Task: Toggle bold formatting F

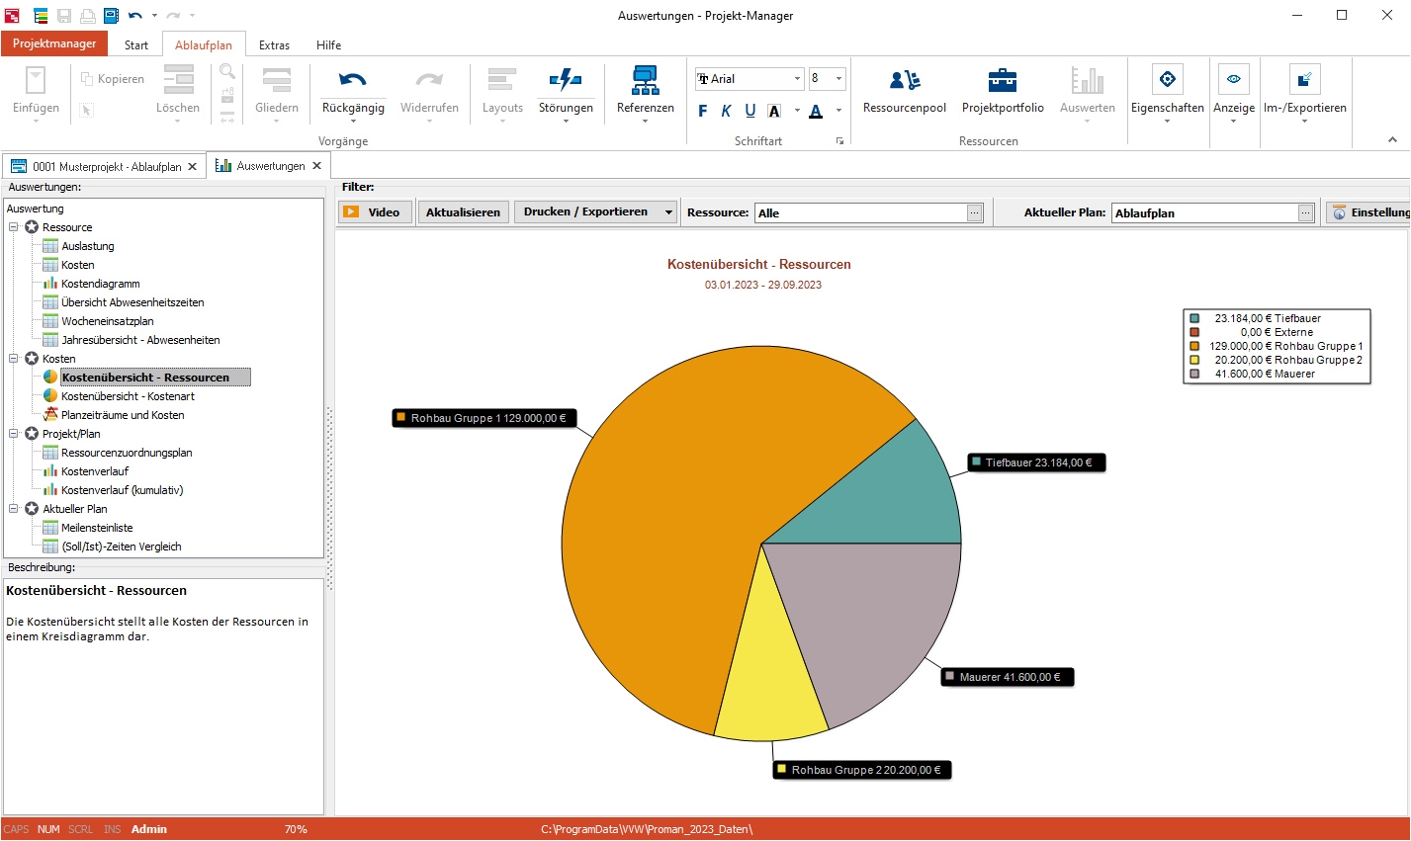Action: coord(703,111)
